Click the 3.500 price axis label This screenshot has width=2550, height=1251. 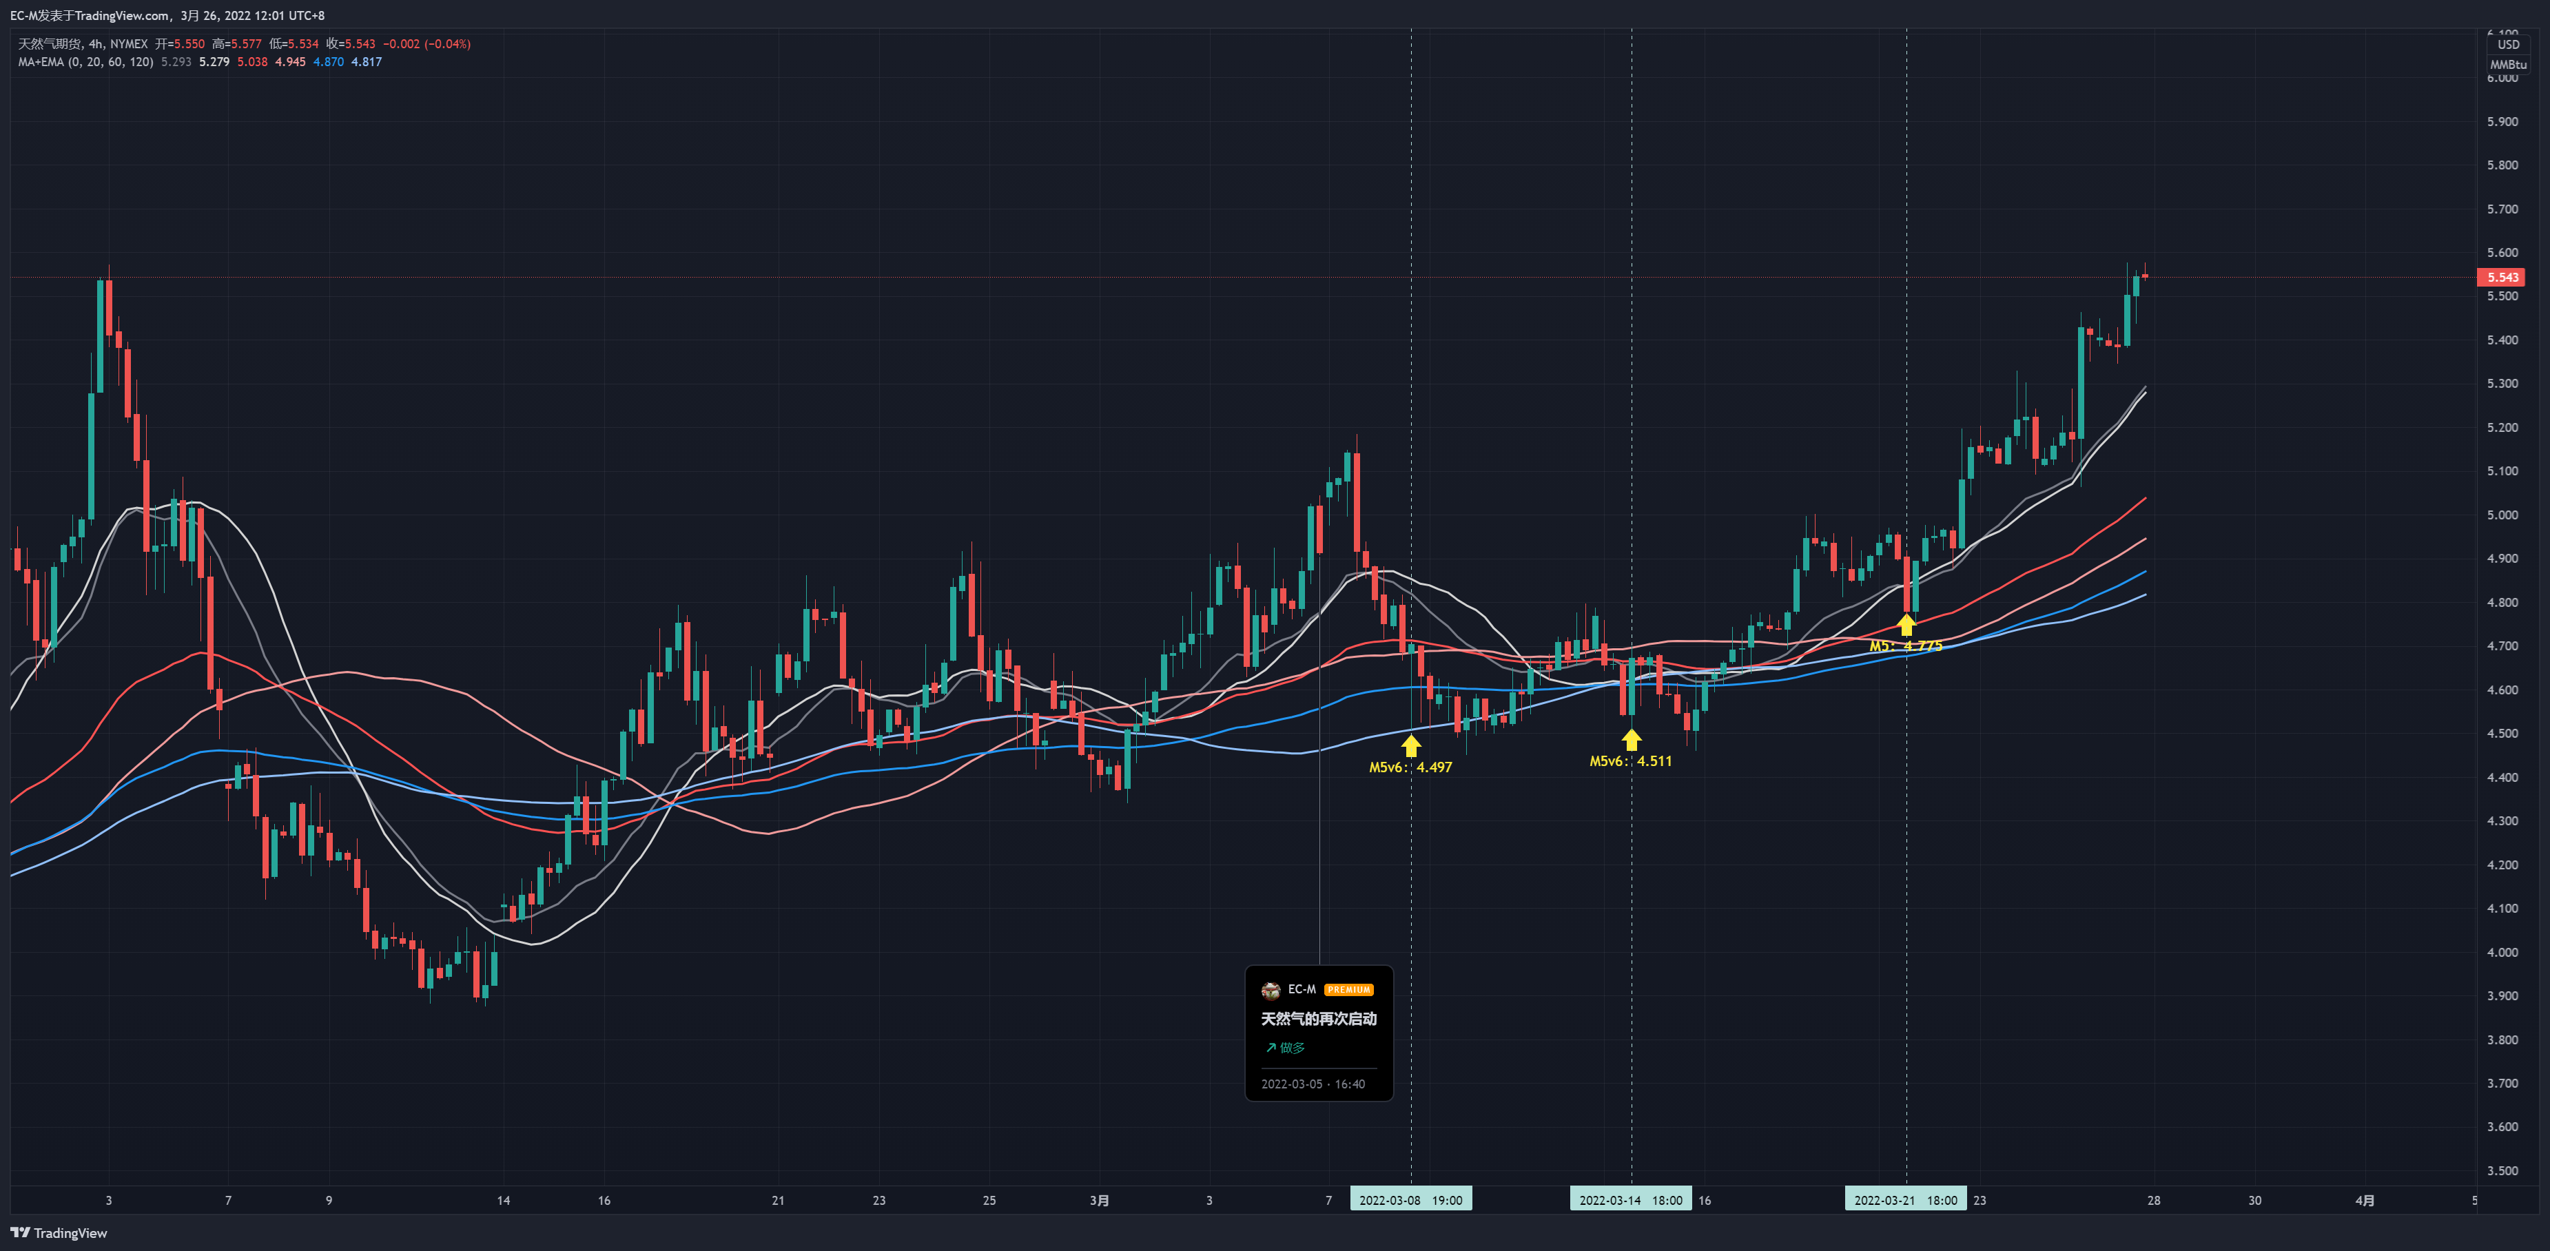2502,1171
